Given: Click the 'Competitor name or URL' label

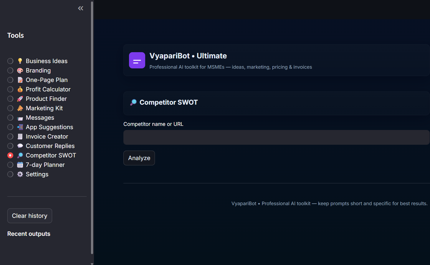Looking at the screenshot, I should 153,124.
